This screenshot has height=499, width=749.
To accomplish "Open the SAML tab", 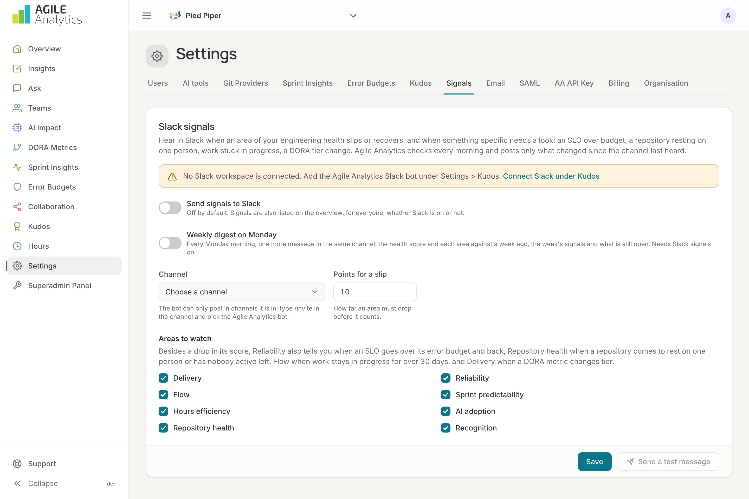I will (x=530, y=83).
